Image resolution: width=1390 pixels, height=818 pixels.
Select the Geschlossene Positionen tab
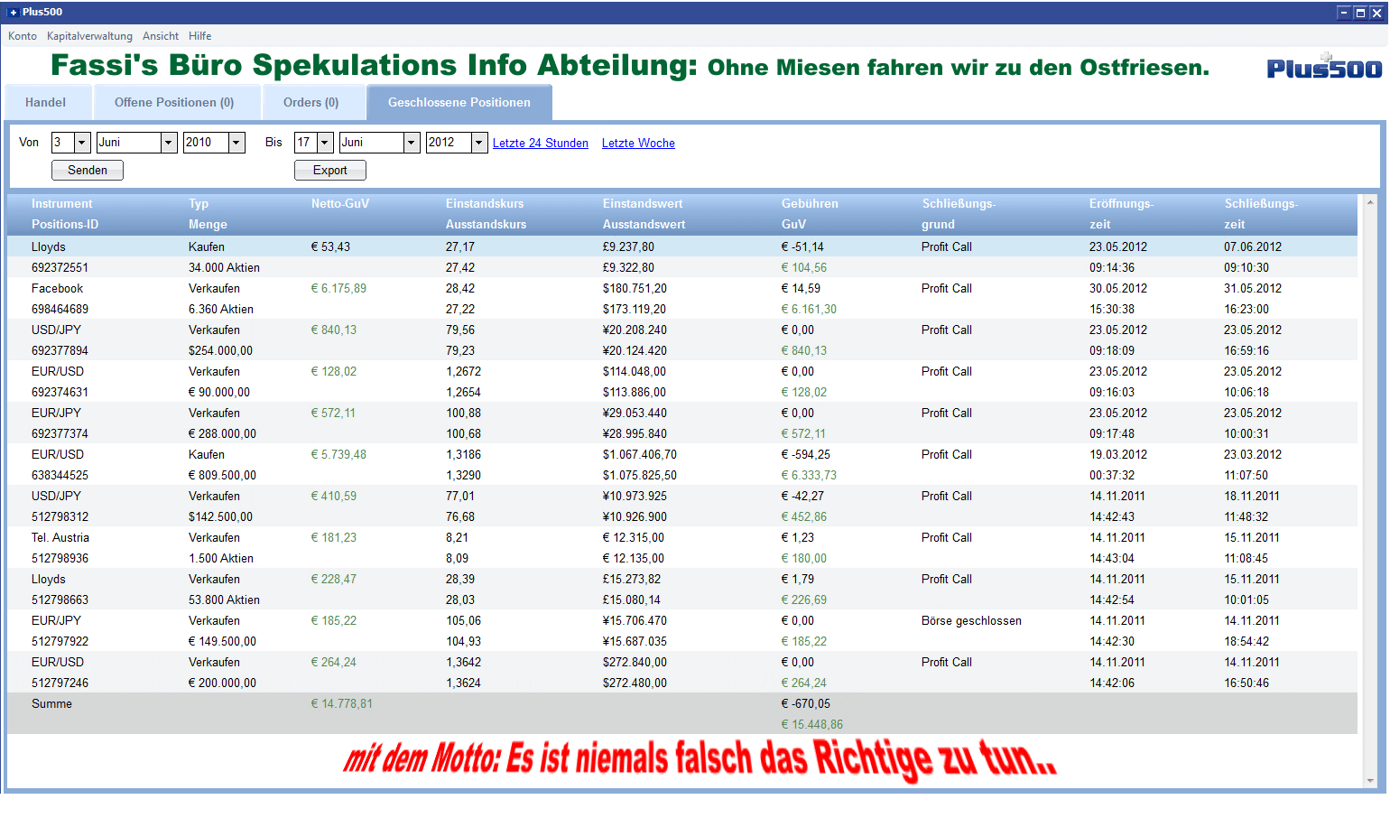(459, 102)
